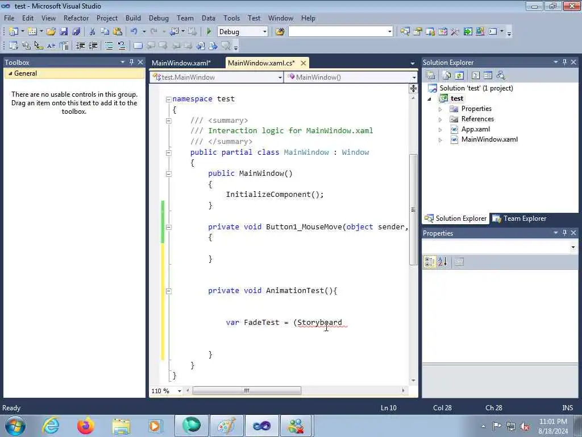Viewport: 582px width, 437px height.
Task: Open the Tools menu
Action: pyautogui.click(x=232, y=18)
